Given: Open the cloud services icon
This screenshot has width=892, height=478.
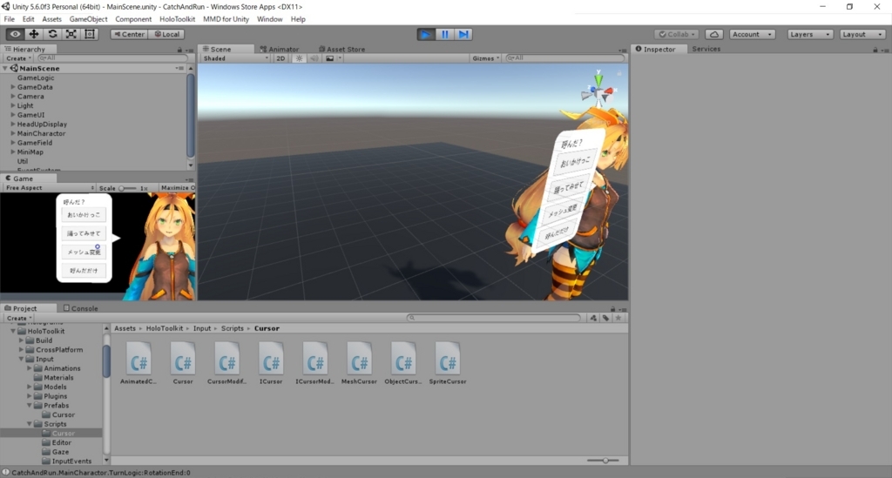Looking at the screenshot, I should pyautogui.click(x=714, y=34).
